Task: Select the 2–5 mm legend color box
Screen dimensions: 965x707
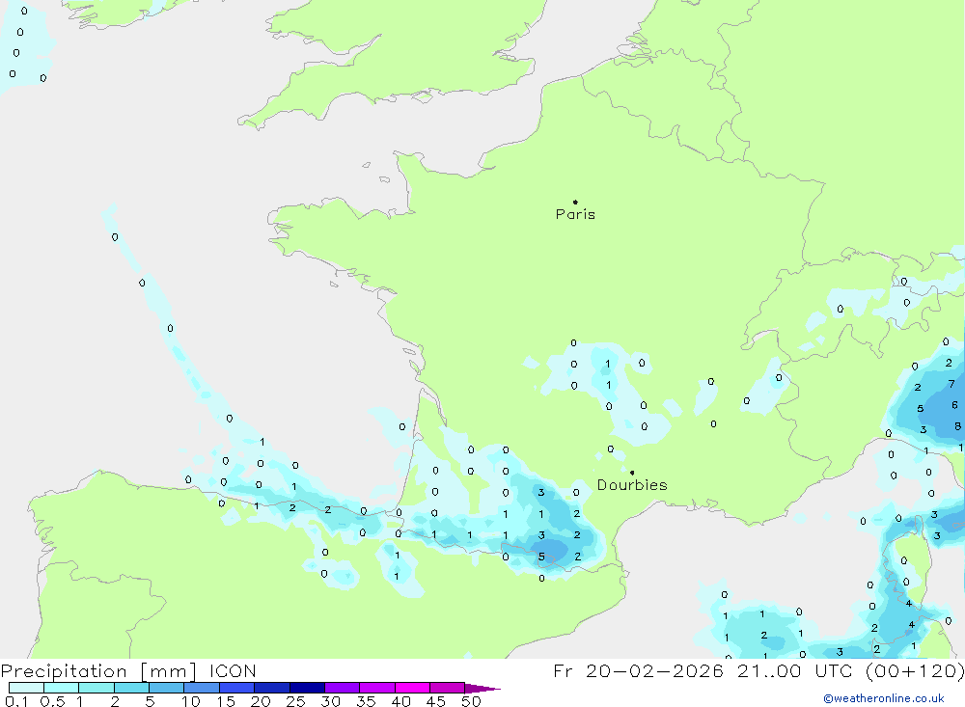Action: 131,688
